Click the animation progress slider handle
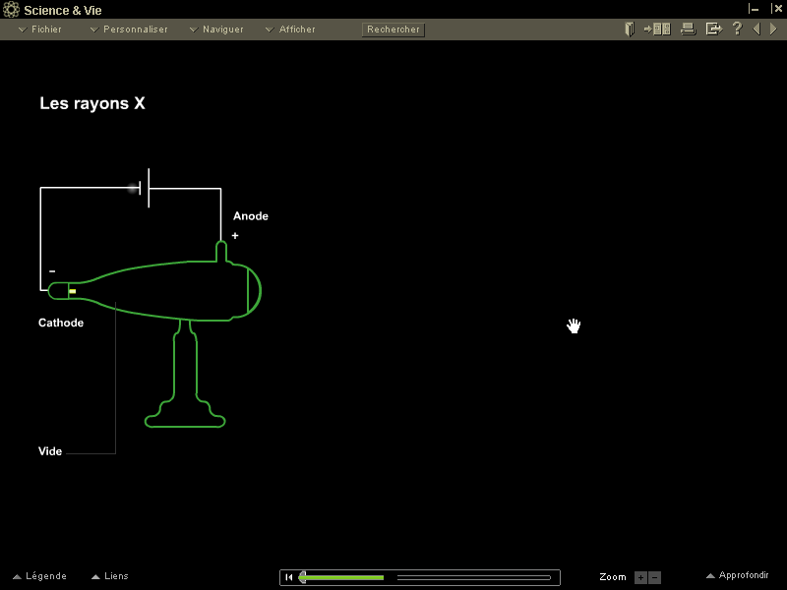 point(303,577)
